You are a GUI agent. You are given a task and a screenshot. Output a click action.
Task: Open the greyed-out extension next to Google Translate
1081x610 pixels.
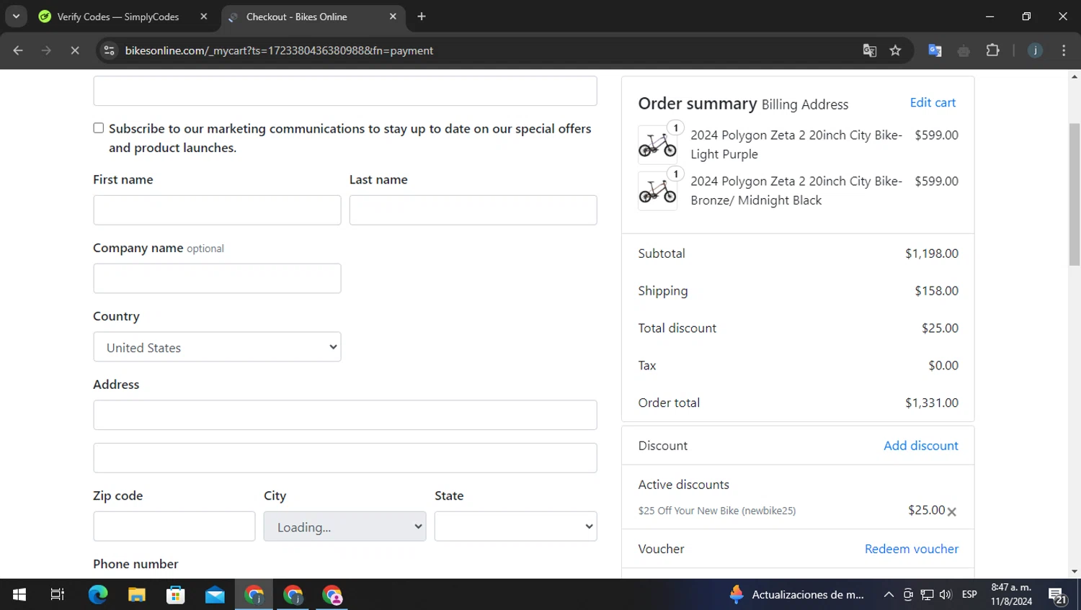pyautogui.click(x=964, y=50)
